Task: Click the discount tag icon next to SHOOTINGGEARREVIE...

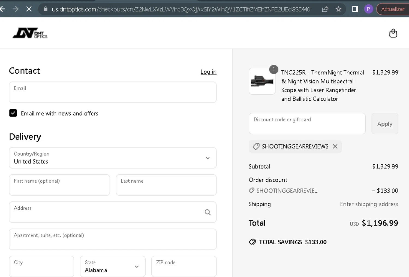Action: 252,191
